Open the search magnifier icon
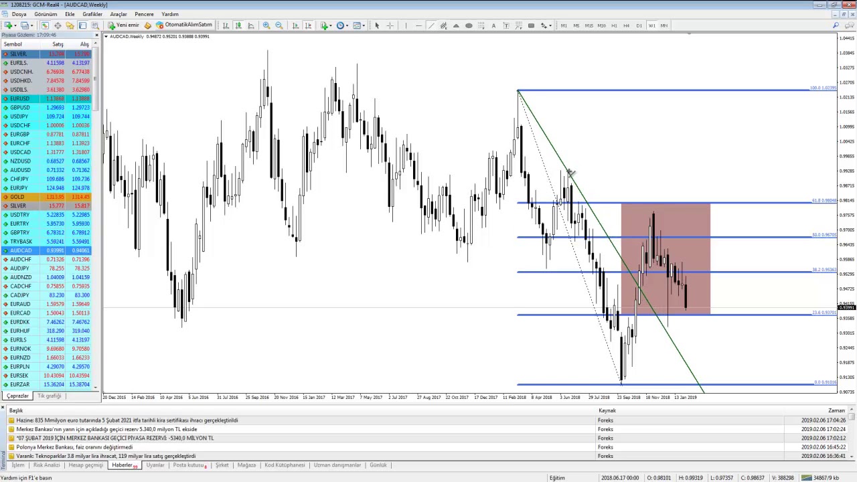This screenshot has height=482, width=857. 836,25
